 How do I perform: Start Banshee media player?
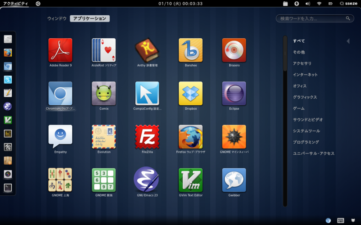tap(190, 50)
